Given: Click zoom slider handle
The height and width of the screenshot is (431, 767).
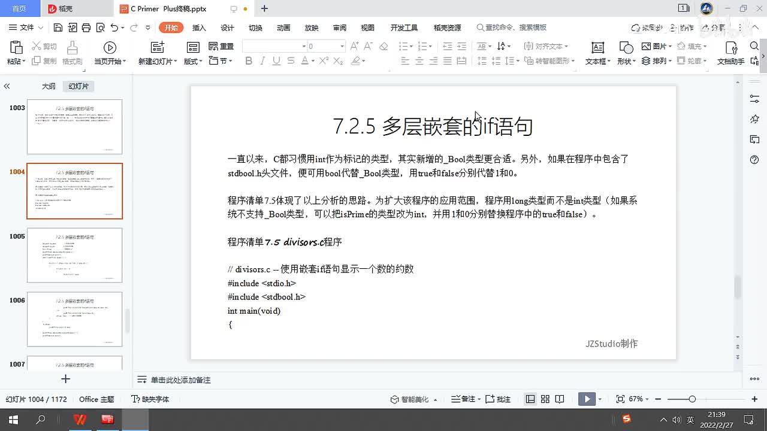Looking at the screenshot, I should coord(692,399).
